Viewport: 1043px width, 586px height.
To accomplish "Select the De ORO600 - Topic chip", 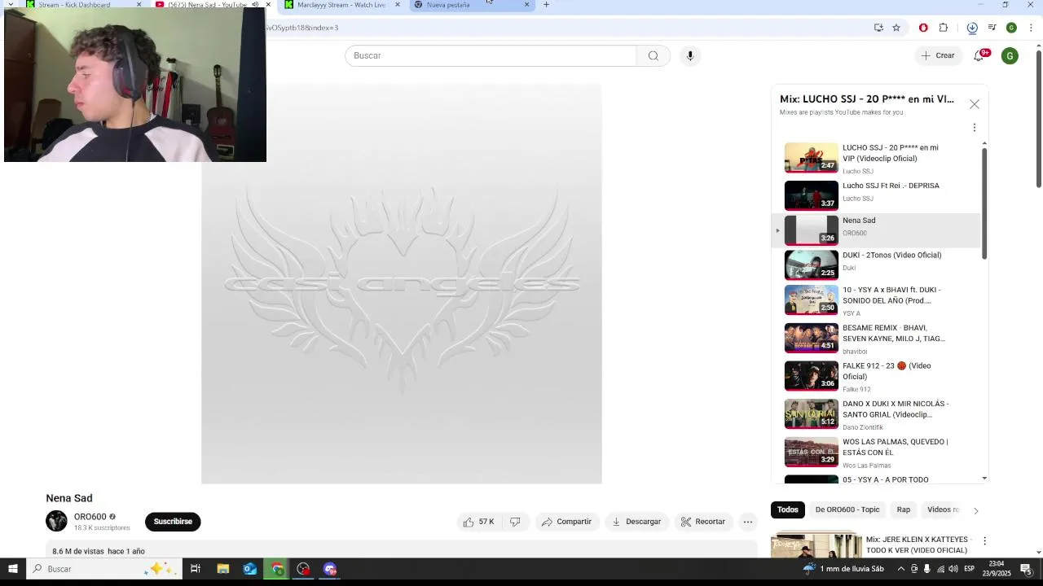I will click(847, 509).
